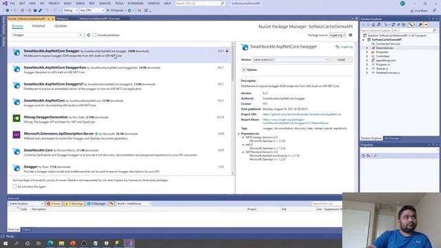This screenshot has width=441, height=248.
Task: Open Any CPU platform dropdown
Action: coord(92,10)
